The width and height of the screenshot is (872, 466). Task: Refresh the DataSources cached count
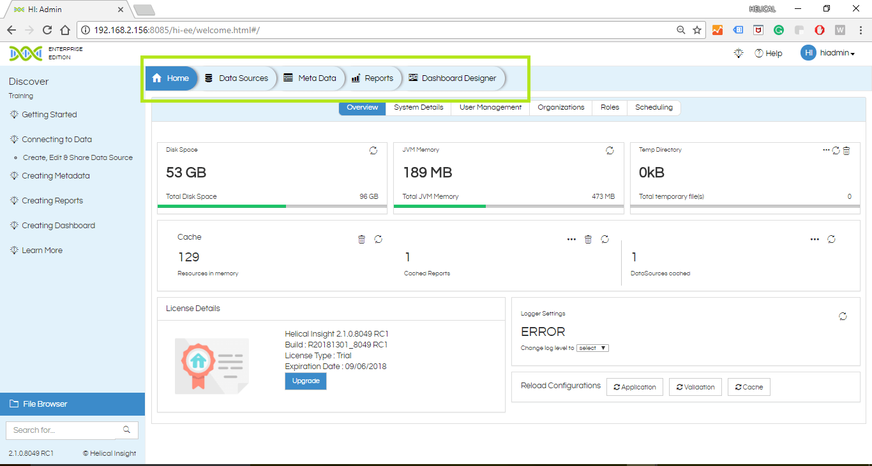[x=831, y=239]
